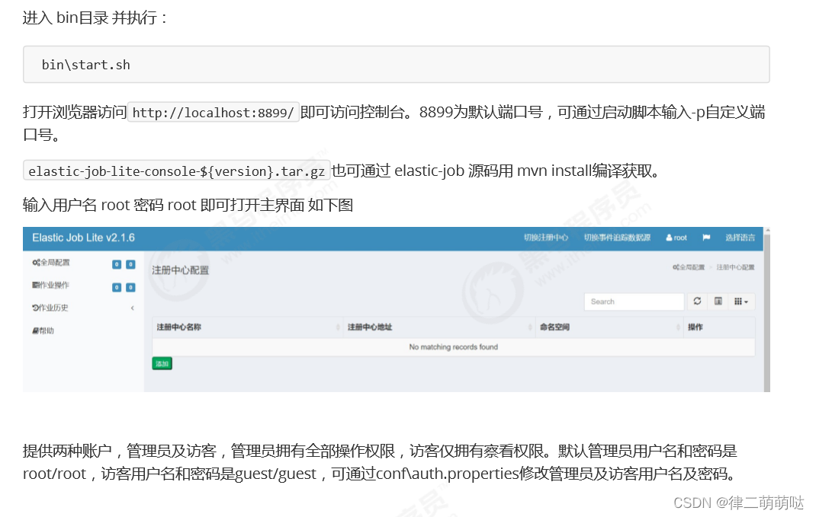Sort by 命名空间 column header
This screenshot has width=816, height=517.
(x=609, y=327)
